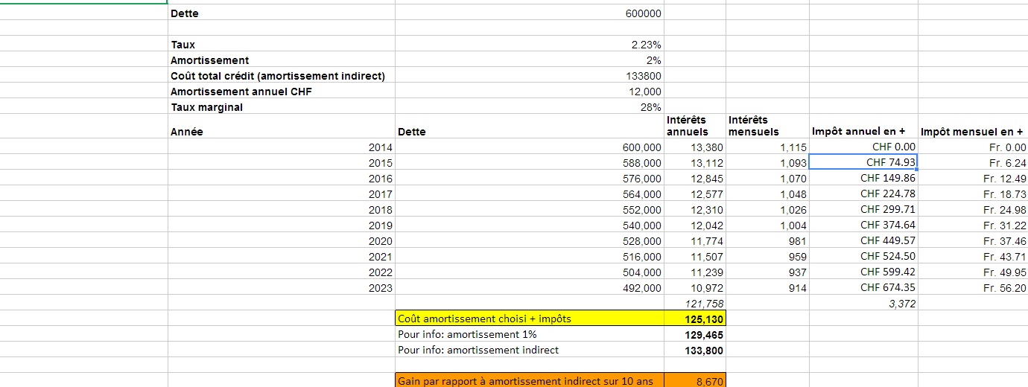Select the Fr. 31.22 cell
This screenshot has width=1028, height=387.
pyautogui.click(x=973, y=226)
